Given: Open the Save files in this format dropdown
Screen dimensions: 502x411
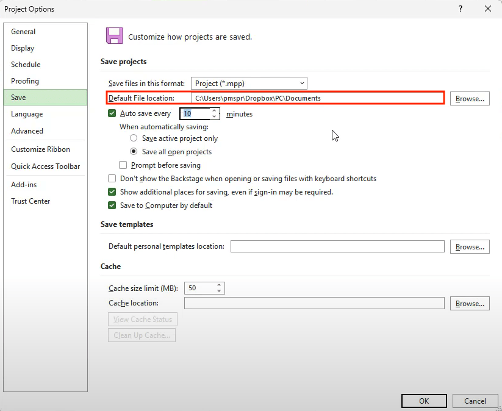Looking at the screenshot, I should [x=249, y=84].
